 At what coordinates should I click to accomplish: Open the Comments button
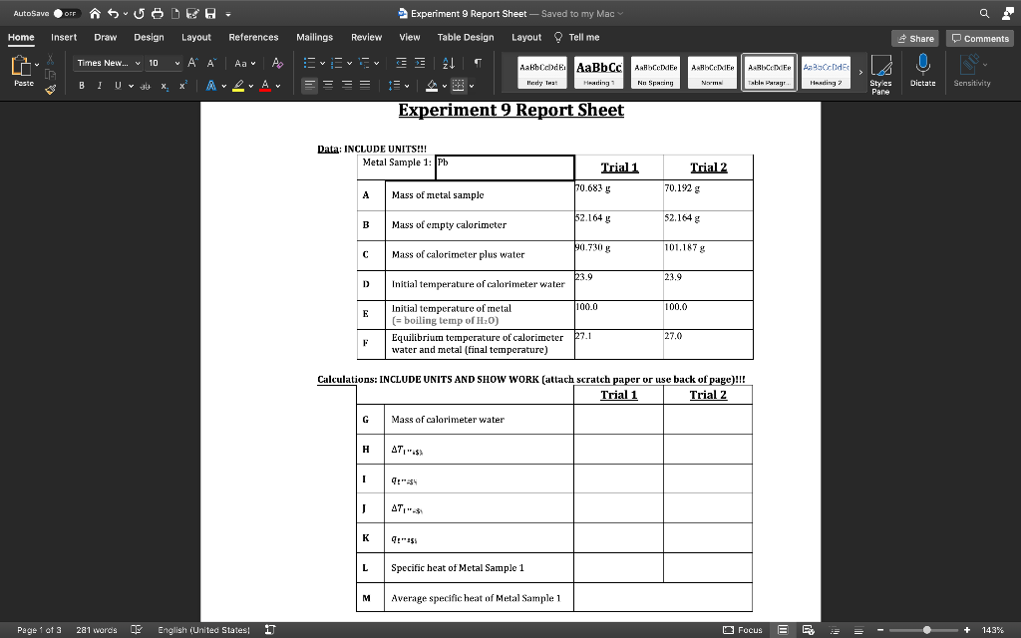[980, 39]
